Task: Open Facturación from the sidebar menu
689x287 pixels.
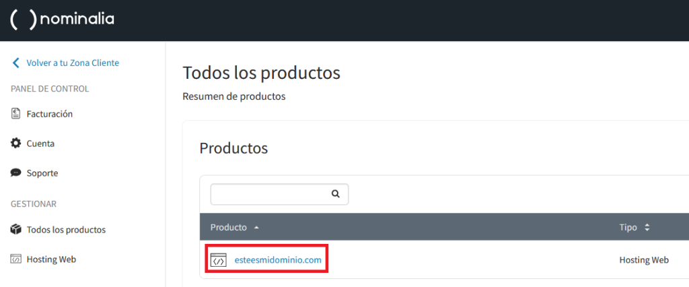Action: [49, 114]
